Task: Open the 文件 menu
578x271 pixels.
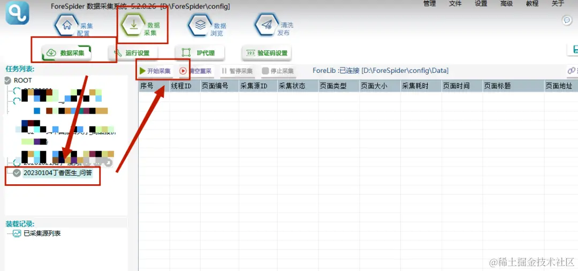Action: (x=455, y=4)
